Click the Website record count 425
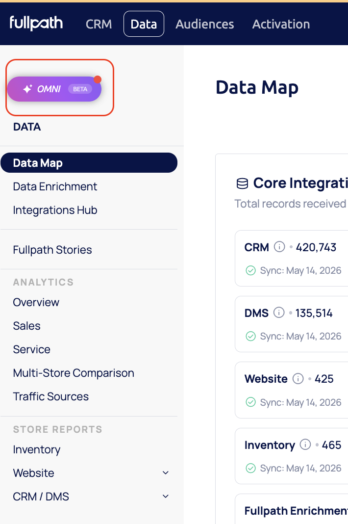 coord(324,379)
